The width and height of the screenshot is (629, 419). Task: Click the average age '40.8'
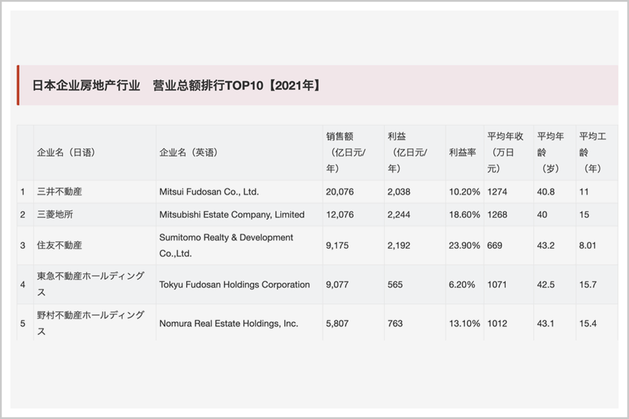click(545, 192)
